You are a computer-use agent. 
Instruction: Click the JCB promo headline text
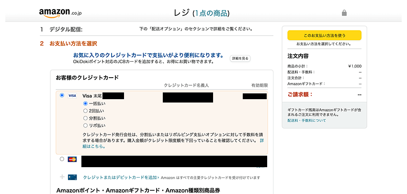pyautogui.click(x=148, y=56)
